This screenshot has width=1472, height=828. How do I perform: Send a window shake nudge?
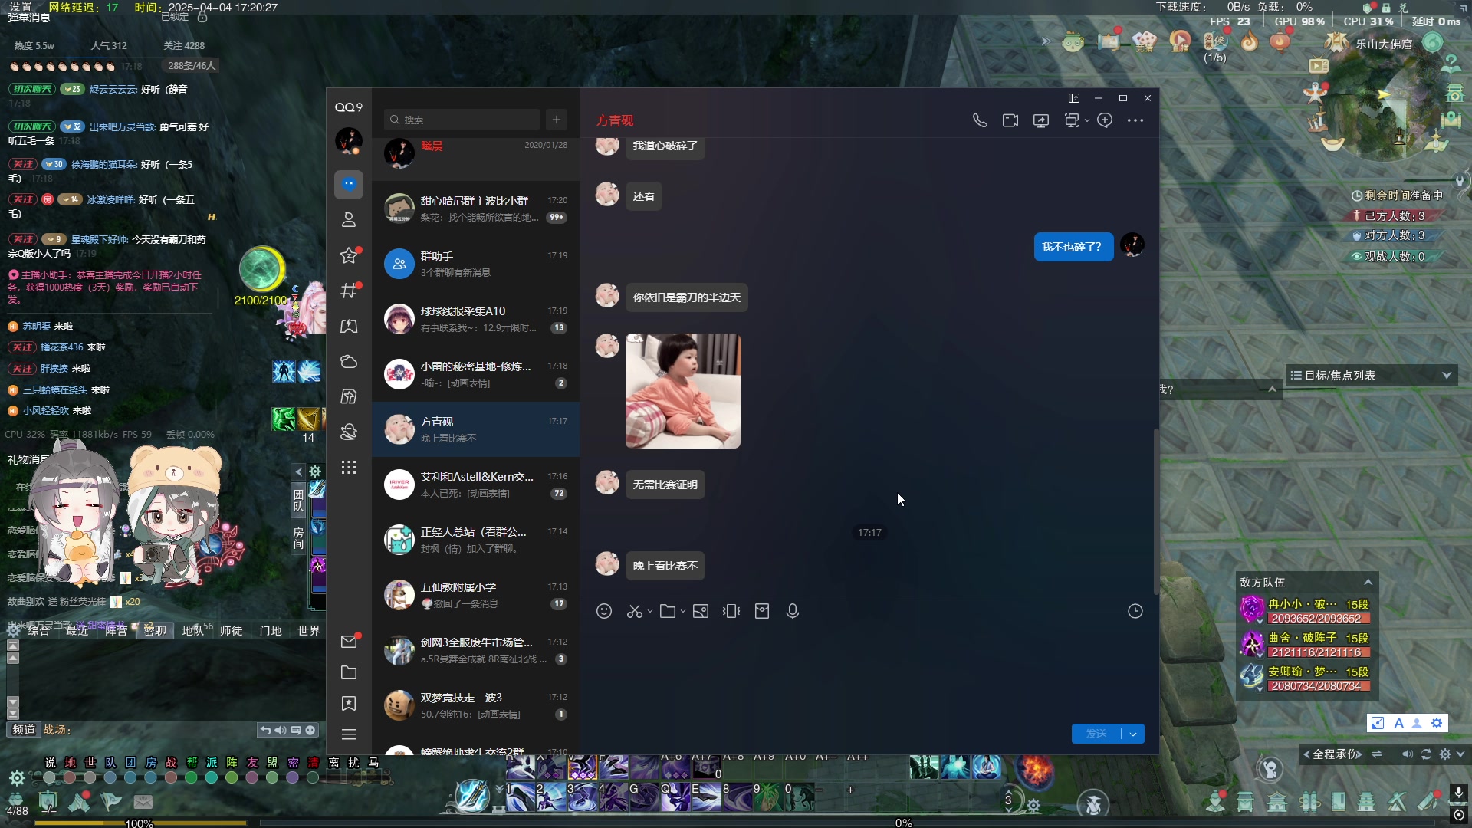point(731,611)
